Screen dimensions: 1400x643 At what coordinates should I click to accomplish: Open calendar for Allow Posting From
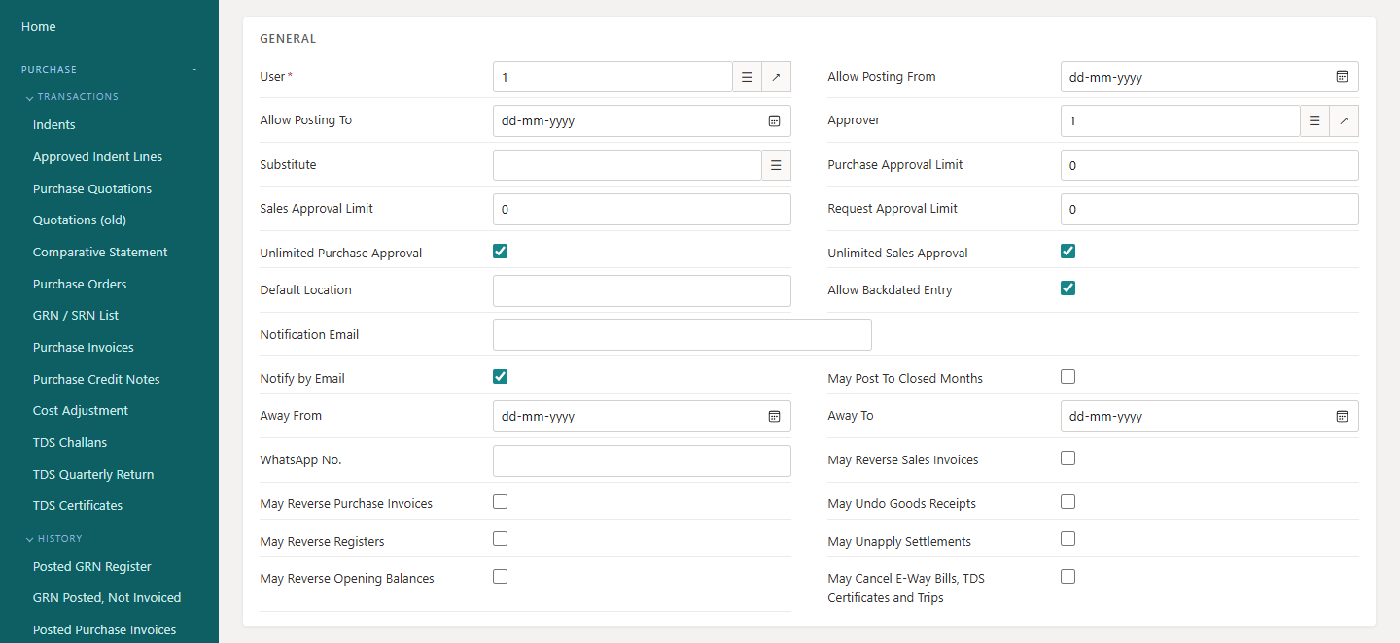click(1342, 77)
